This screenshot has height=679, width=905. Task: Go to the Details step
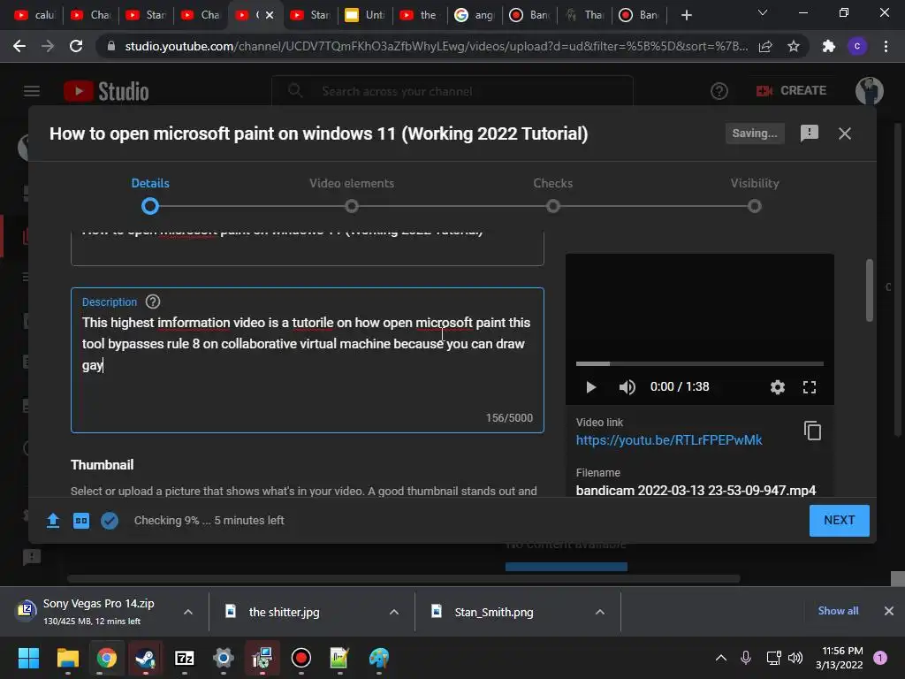point(150,195)
